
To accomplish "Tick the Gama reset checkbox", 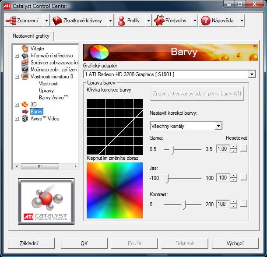I will pos(244,148).
